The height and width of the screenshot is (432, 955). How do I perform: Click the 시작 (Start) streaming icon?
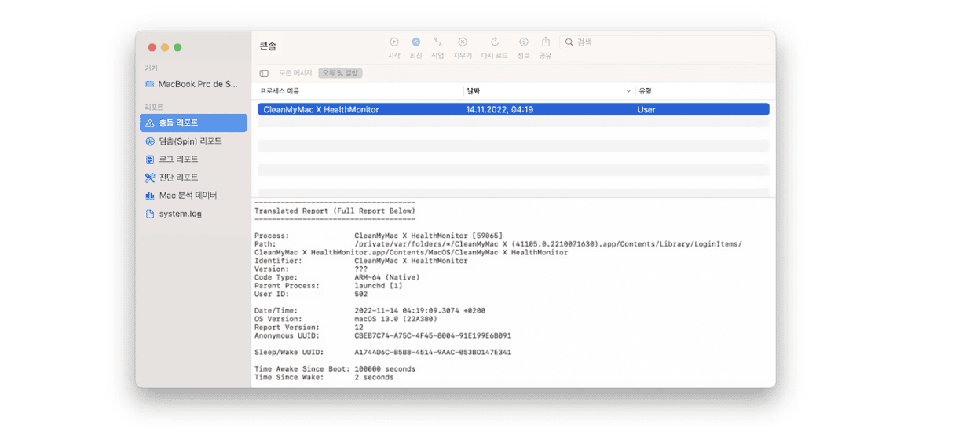[394, 42]
